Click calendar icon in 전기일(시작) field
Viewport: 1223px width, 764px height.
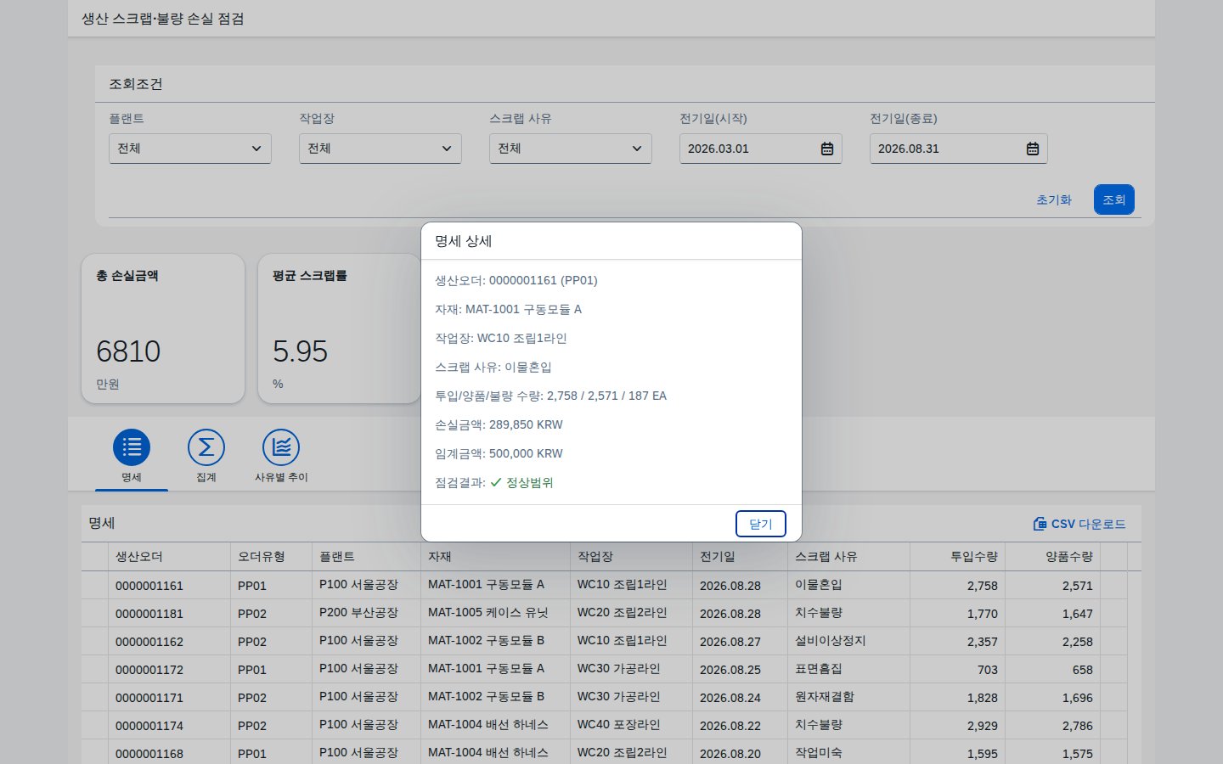[827, 149]
